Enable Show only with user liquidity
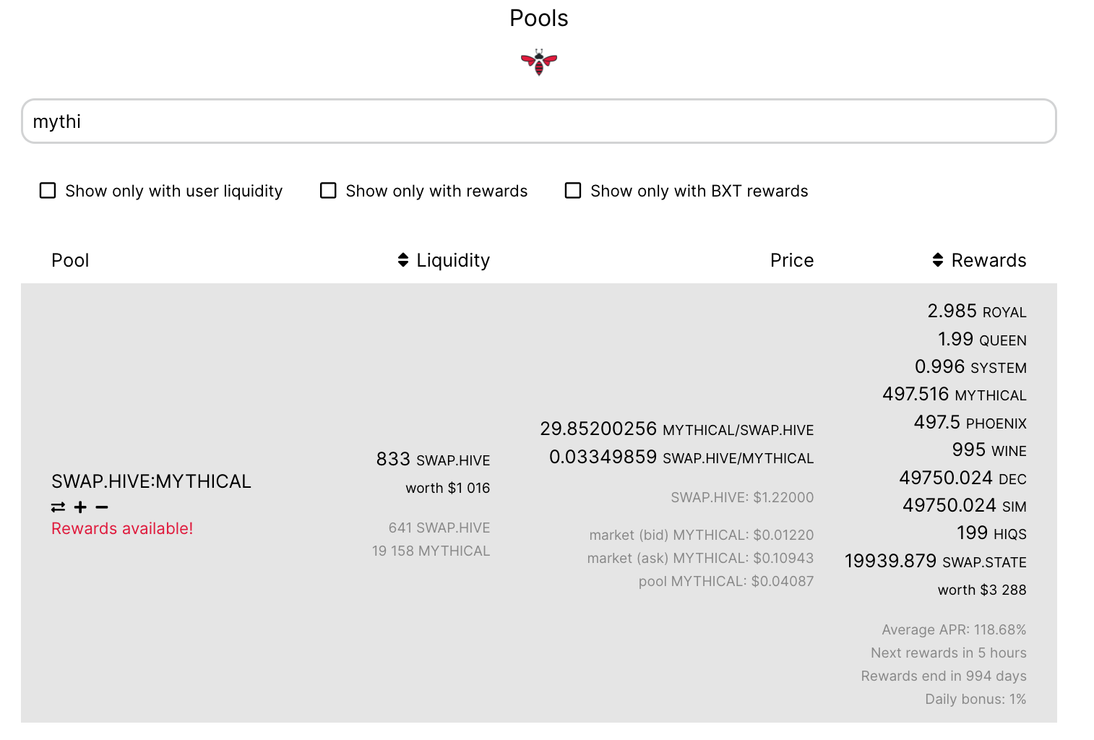This screenshot has width=1094, height=740. pyautogui.click(x=48, y=191)
